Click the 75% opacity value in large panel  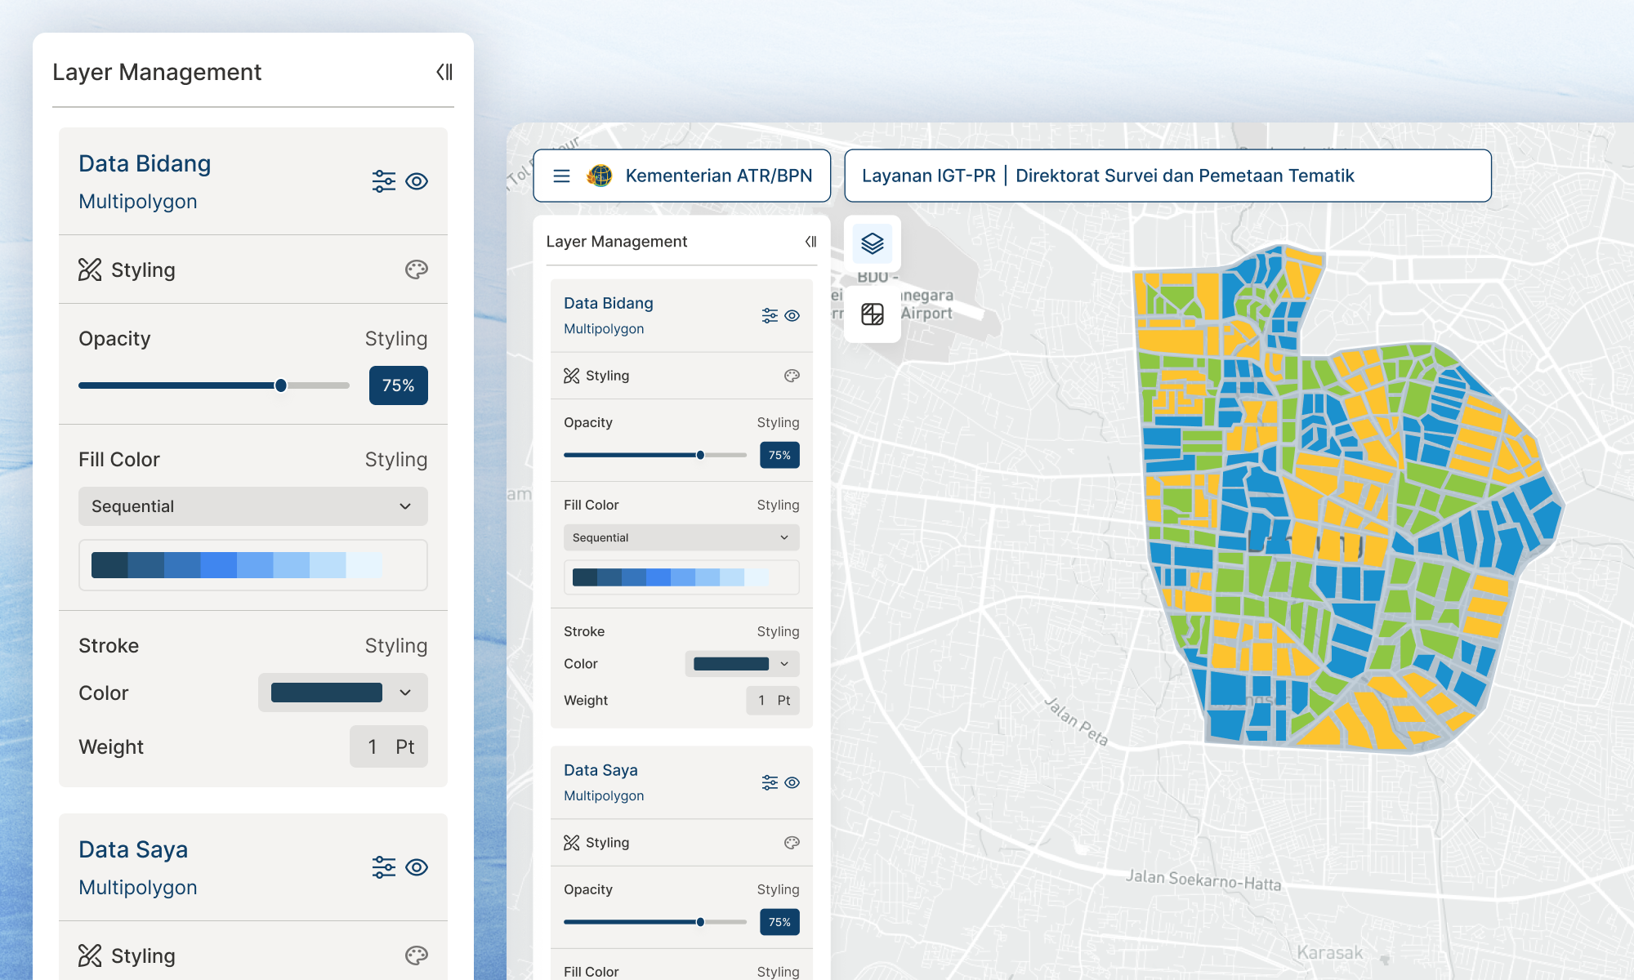[x=398, y=385]
